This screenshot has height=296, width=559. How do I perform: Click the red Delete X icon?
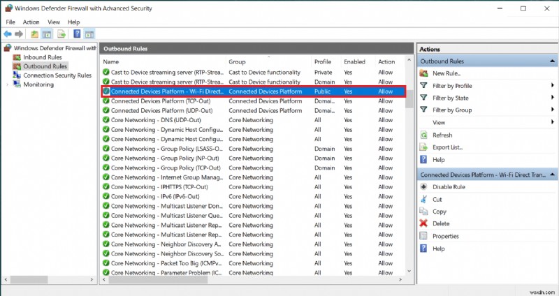pos(423,223)
